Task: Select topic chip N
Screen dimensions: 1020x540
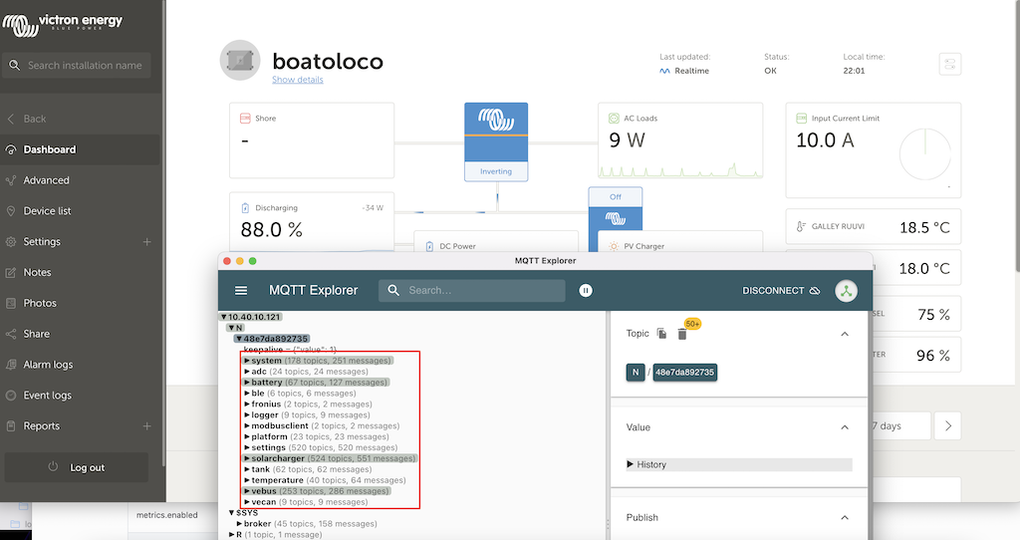Action: pyautogui.click(x=635, y=373)
